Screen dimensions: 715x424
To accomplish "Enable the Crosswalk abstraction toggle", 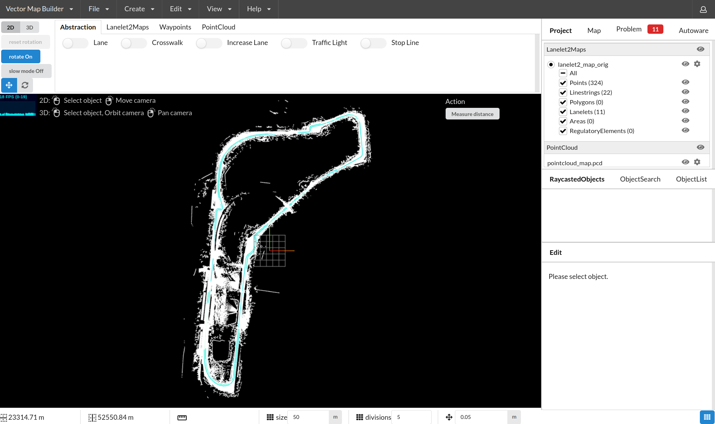I will click(x=134, y=43).
